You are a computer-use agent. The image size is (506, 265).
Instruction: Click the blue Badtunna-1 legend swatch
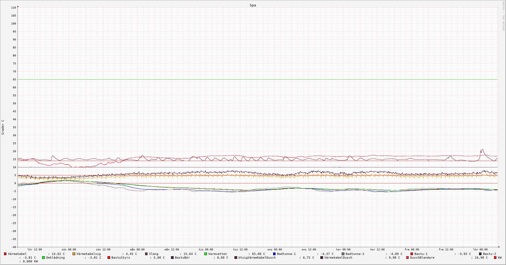(274, 254)
